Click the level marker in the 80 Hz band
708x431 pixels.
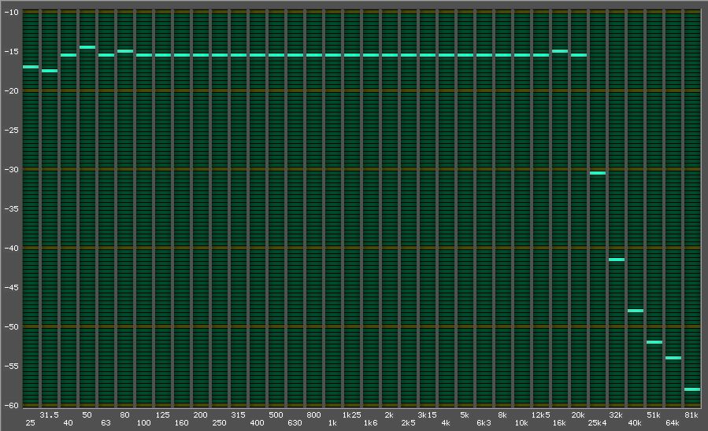click(125, 51)
